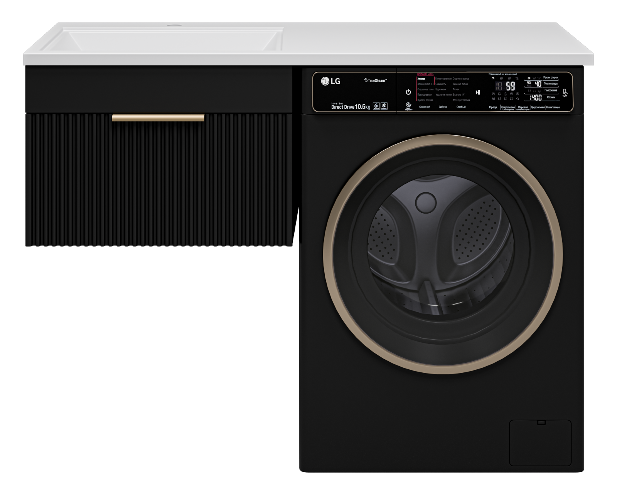
Task: Select the Забота program category
Action: tap(443, 107)
